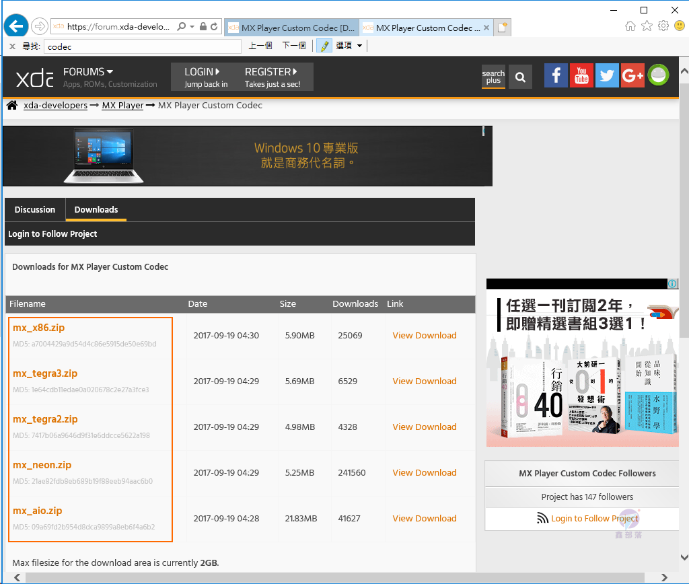
Task: Open XDA Facebook page icon
Action: coord(556,75)
